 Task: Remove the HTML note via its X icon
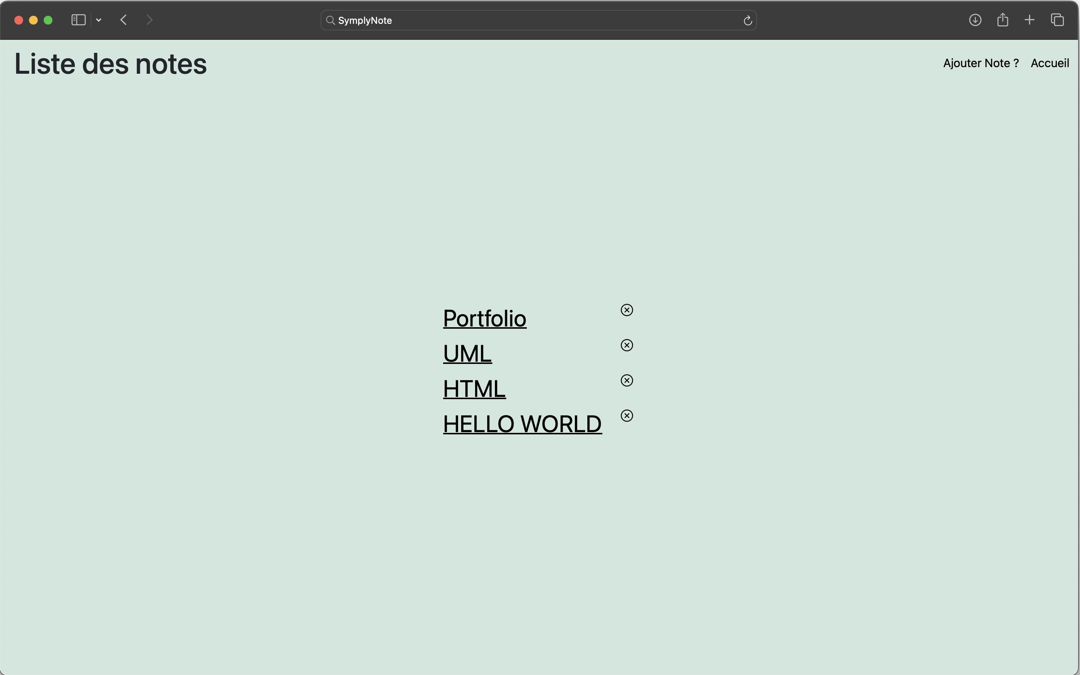(x=627, y=380)
